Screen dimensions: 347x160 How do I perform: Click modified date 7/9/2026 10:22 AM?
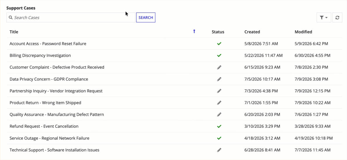313,103
